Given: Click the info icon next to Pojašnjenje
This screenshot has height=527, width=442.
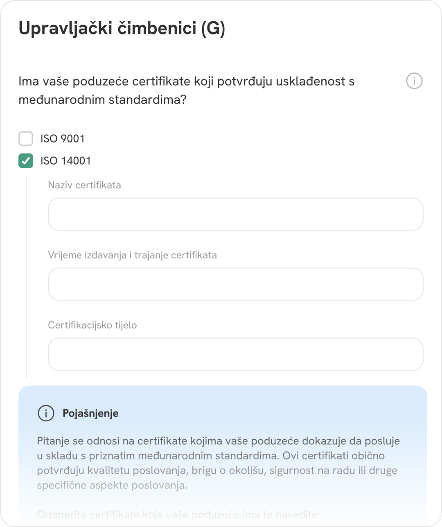Looking at the screenshot, I should pyautogui.click(x=46, y=413).
